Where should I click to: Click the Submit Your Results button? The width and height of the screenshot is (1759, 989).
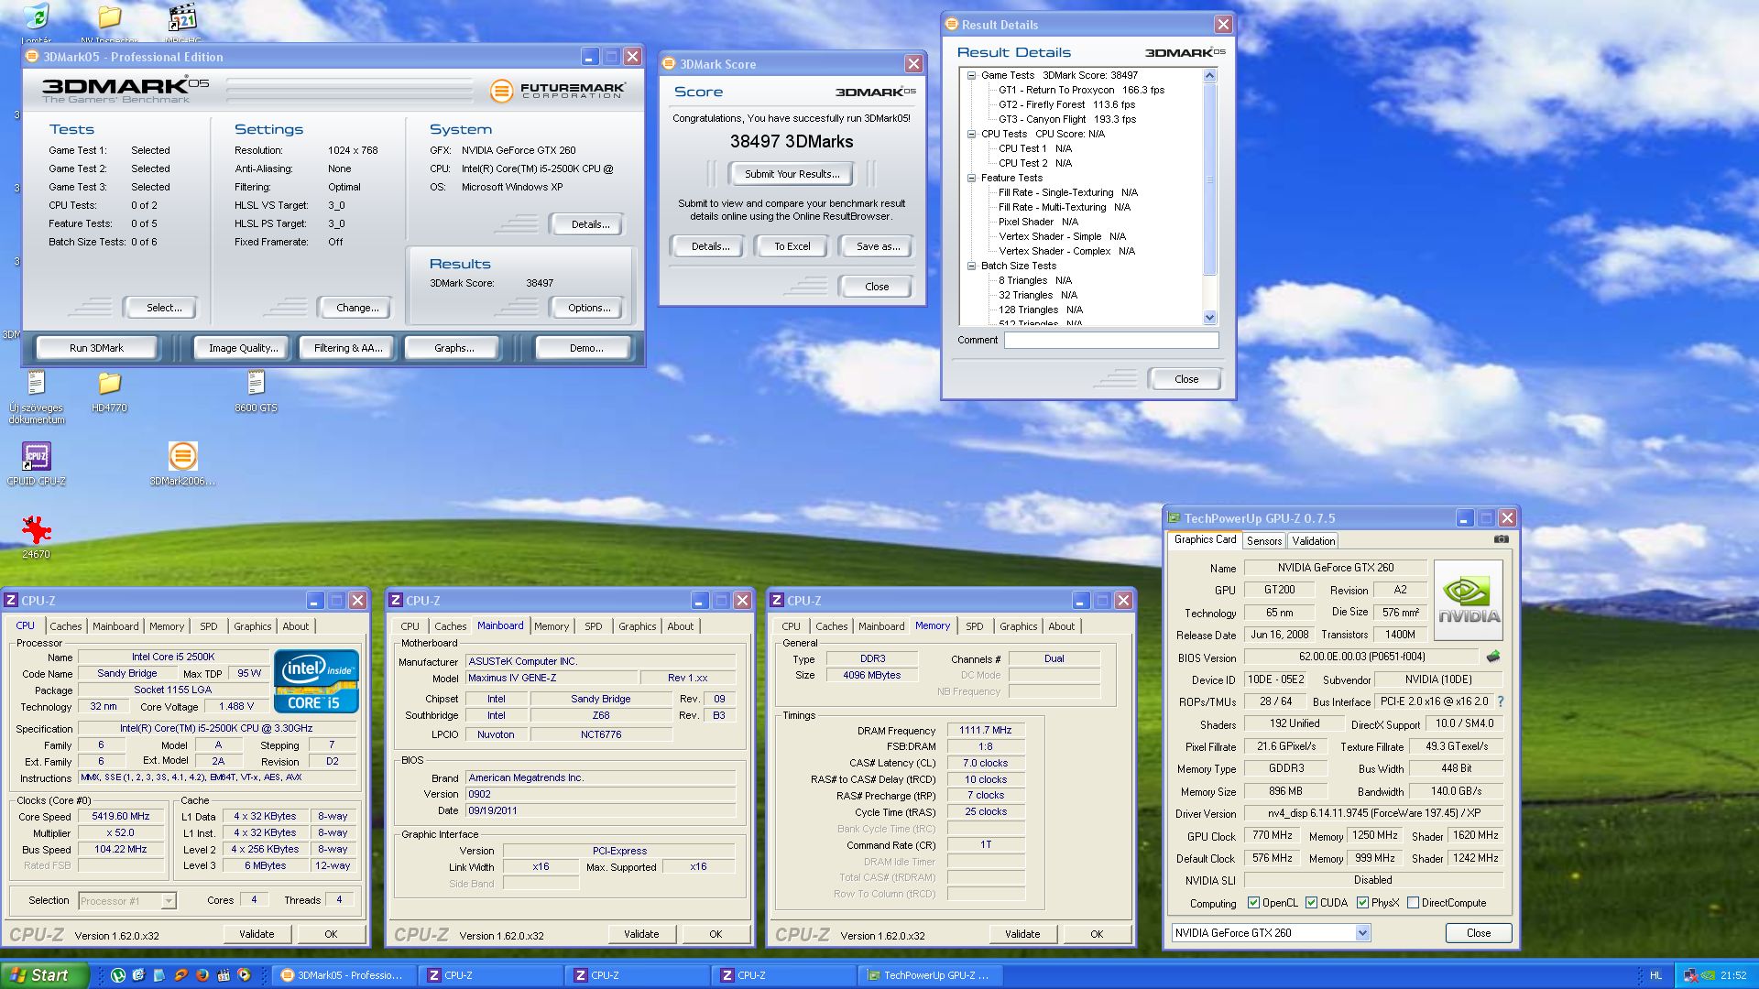[791, 174]
